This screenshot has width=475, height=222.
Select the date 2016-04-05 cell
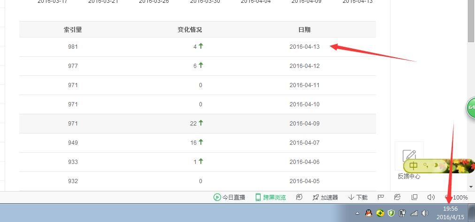tap(305, 181)
